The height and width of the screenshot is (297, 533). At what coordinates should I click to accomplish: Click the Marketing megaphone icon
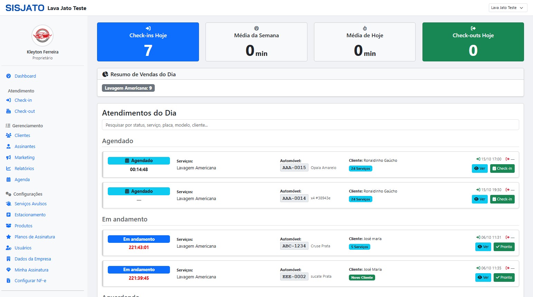click(x=9, y=158)
